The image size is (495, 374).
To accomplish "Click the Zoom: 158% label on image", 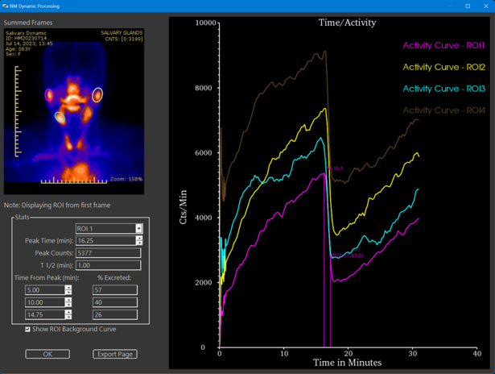I will tap(126, 179).
